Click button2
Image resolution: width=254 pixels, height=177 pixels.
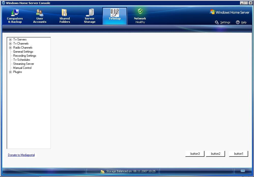tap(215, 154)
